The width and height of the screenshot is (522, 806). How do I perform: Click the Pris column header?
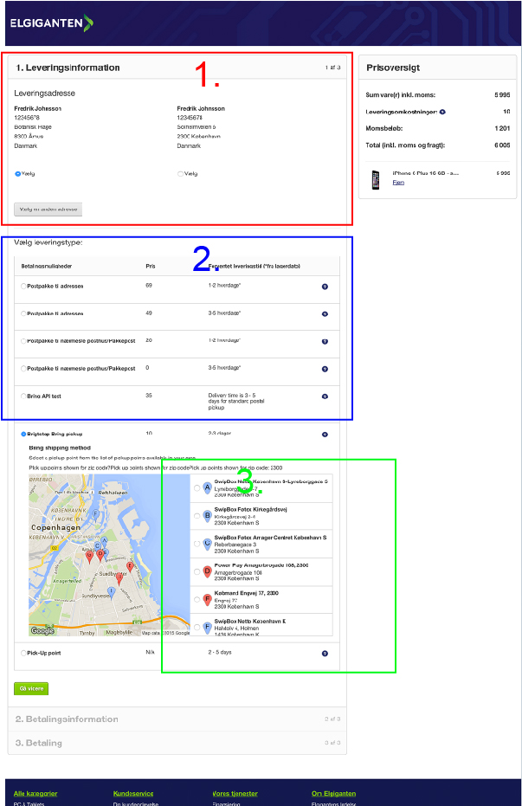[151, 267]
